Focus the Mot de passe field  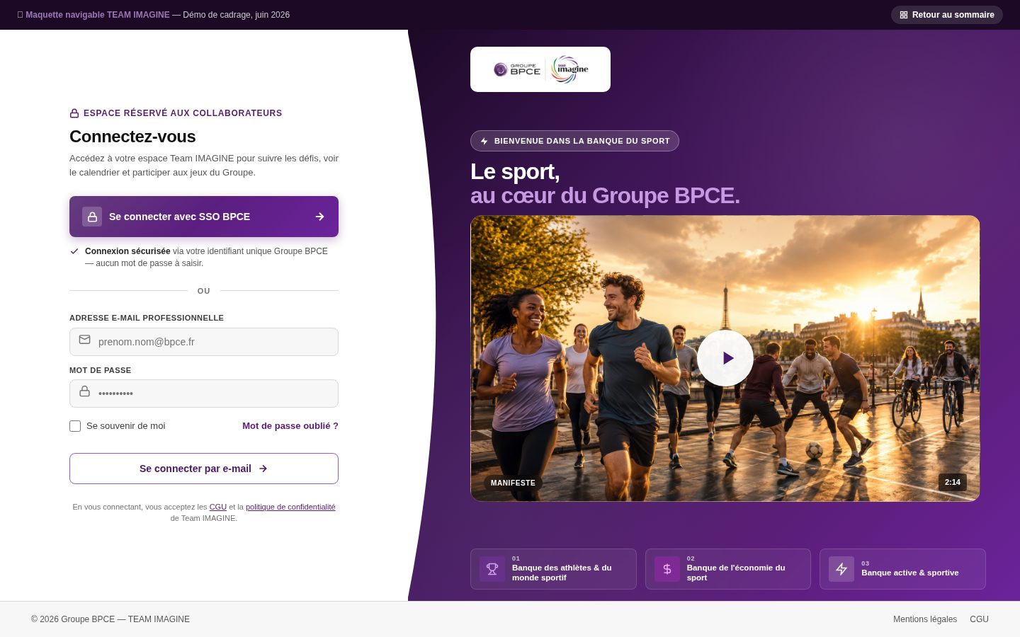[x=204, y=394]
